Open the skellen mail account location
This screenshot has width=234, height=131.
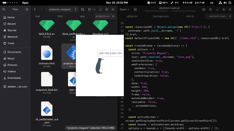tap(15, 87)
